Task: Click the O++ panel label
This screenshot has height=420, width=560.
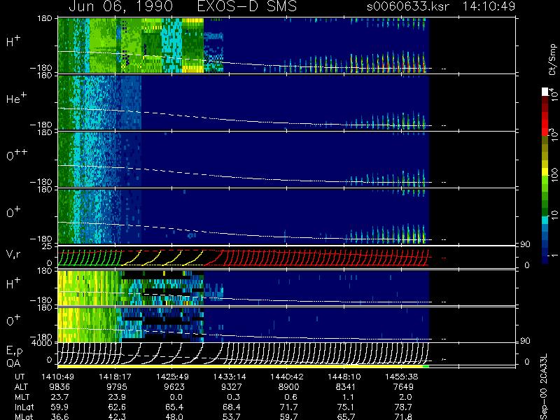Action: (x=17, y=155)
